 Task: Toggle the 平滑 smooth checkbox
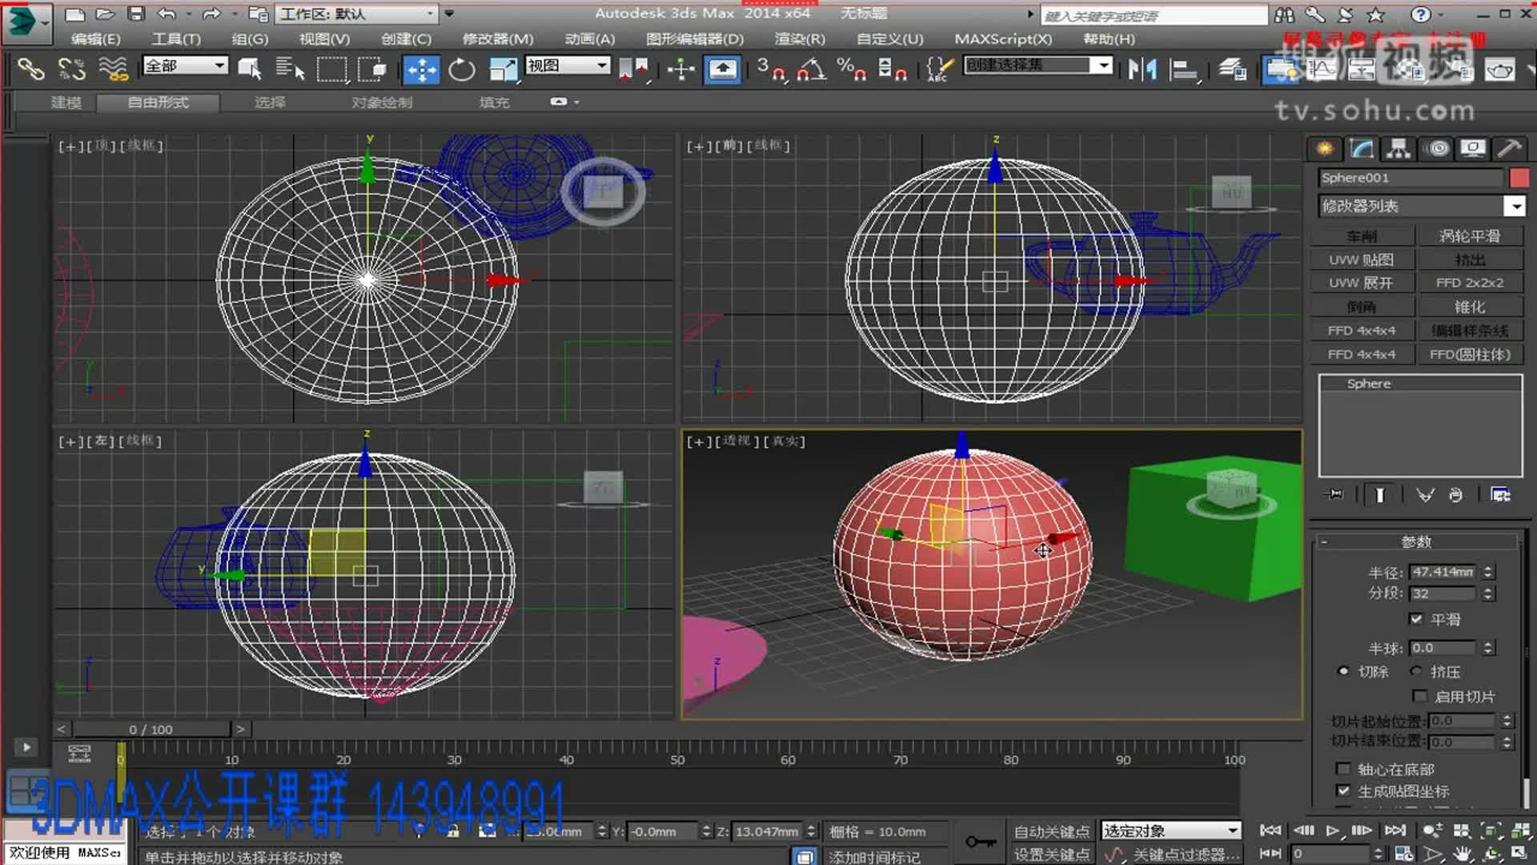(x=1416, y=619)
